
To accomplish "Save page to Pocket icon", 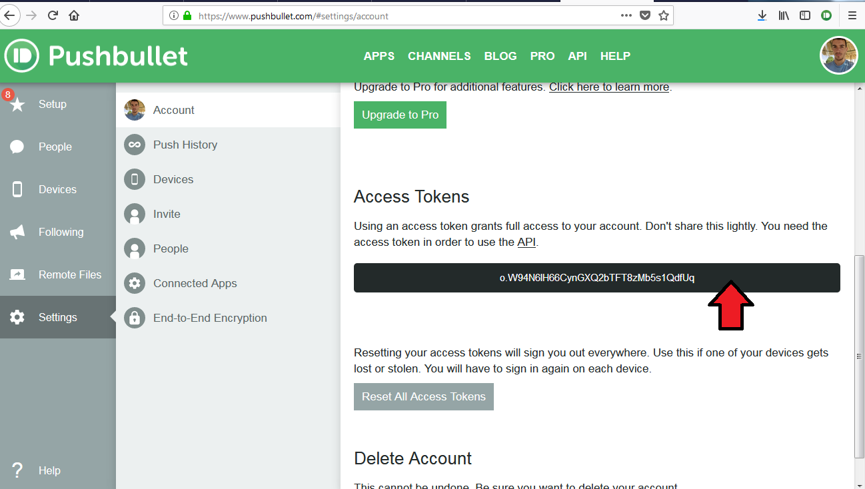I will point(645,15).
